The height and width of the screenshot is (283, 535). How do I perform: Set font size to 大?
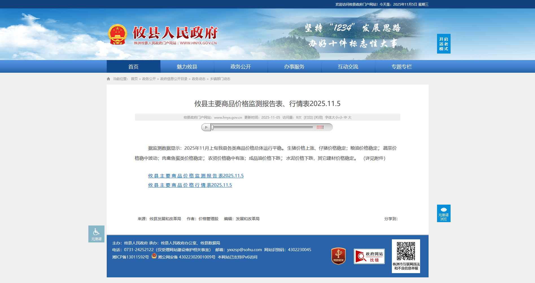(350, 118)
